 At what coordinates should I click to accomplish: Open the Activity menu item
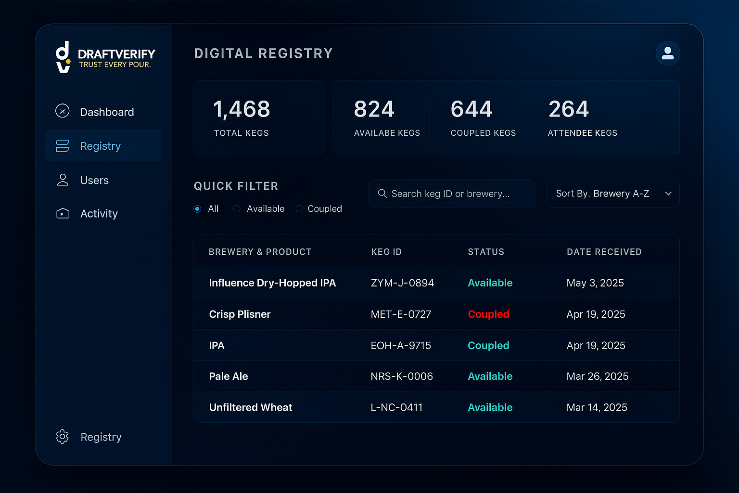[x=99, y=214]
